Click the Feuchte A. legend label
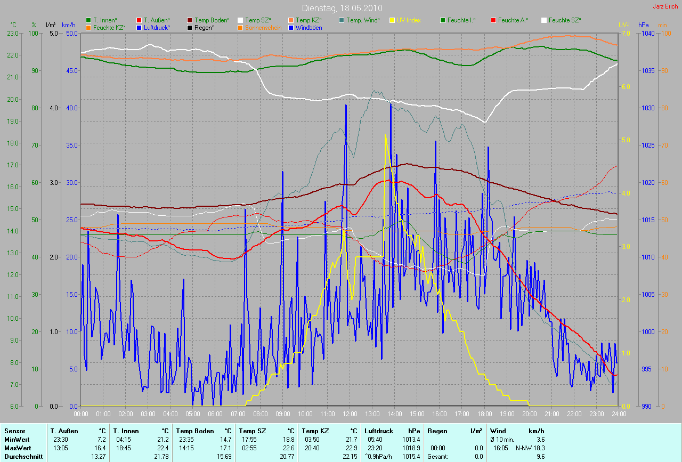682x462 pixels. click(514, 20)
